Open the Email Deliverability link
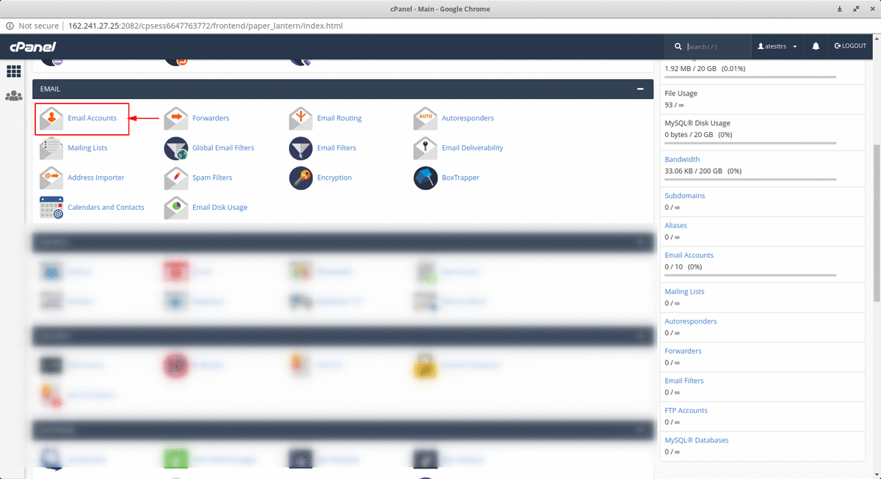This screenshot has width=881, height=479. [472, 148]
